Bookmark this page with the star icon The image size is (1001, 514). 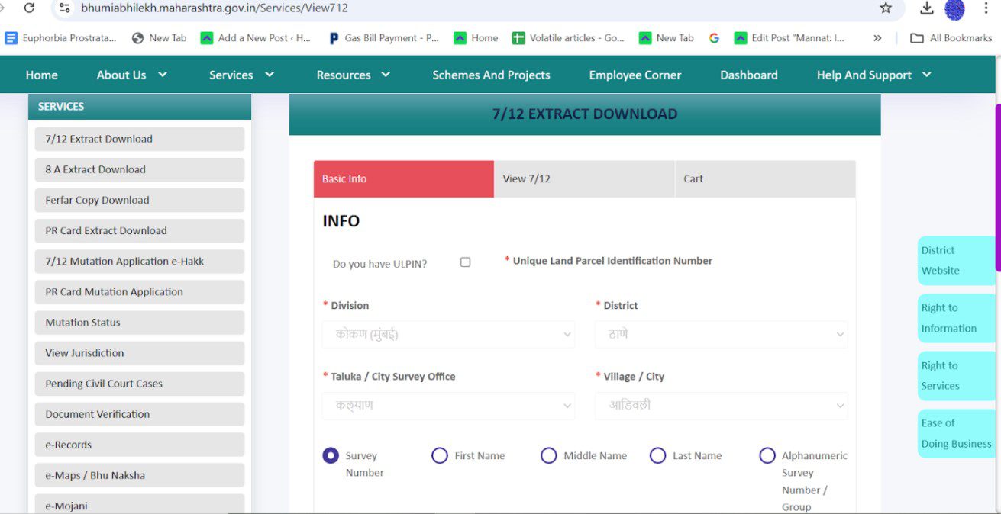885,8
